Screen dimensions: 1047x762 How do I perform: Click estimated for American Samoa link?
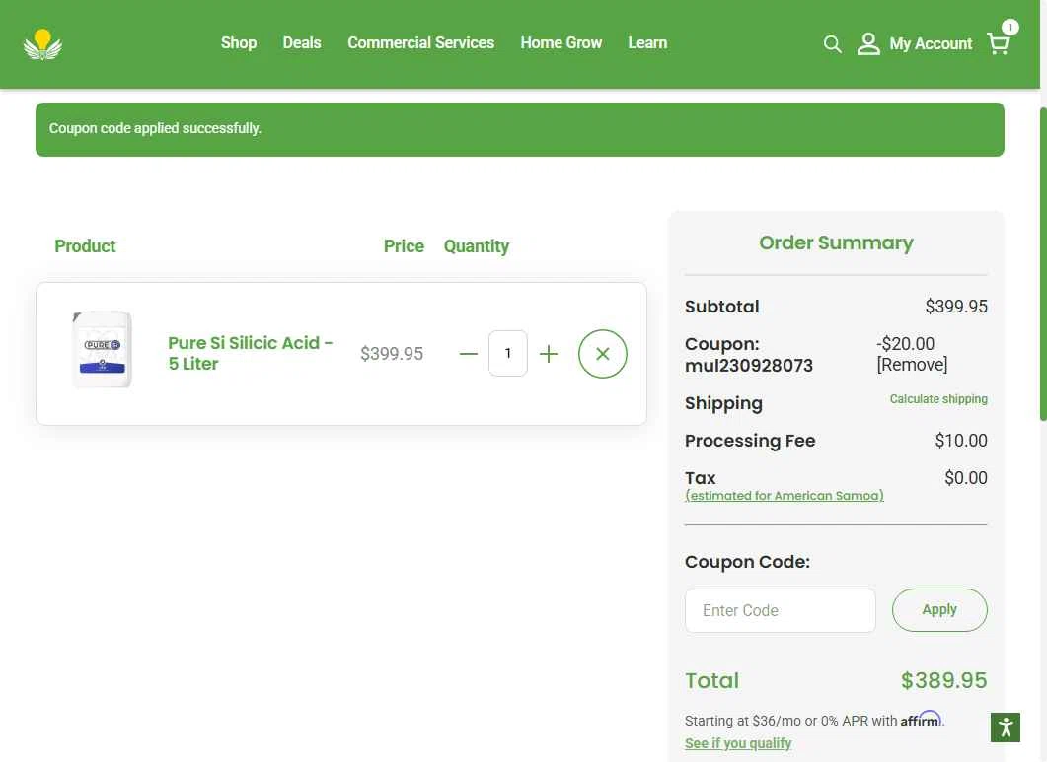(x=785, y=496)
